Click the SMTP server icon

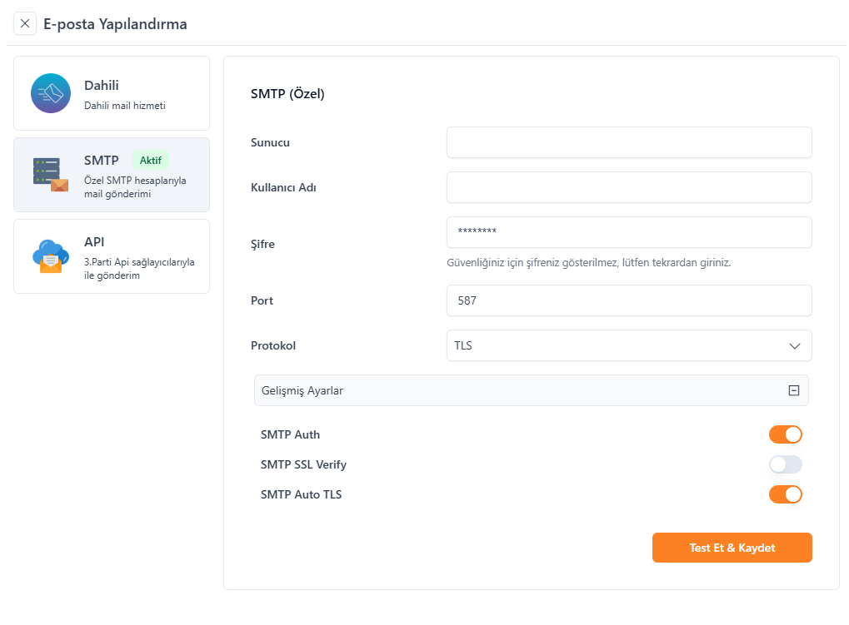[x=50, y=175]
